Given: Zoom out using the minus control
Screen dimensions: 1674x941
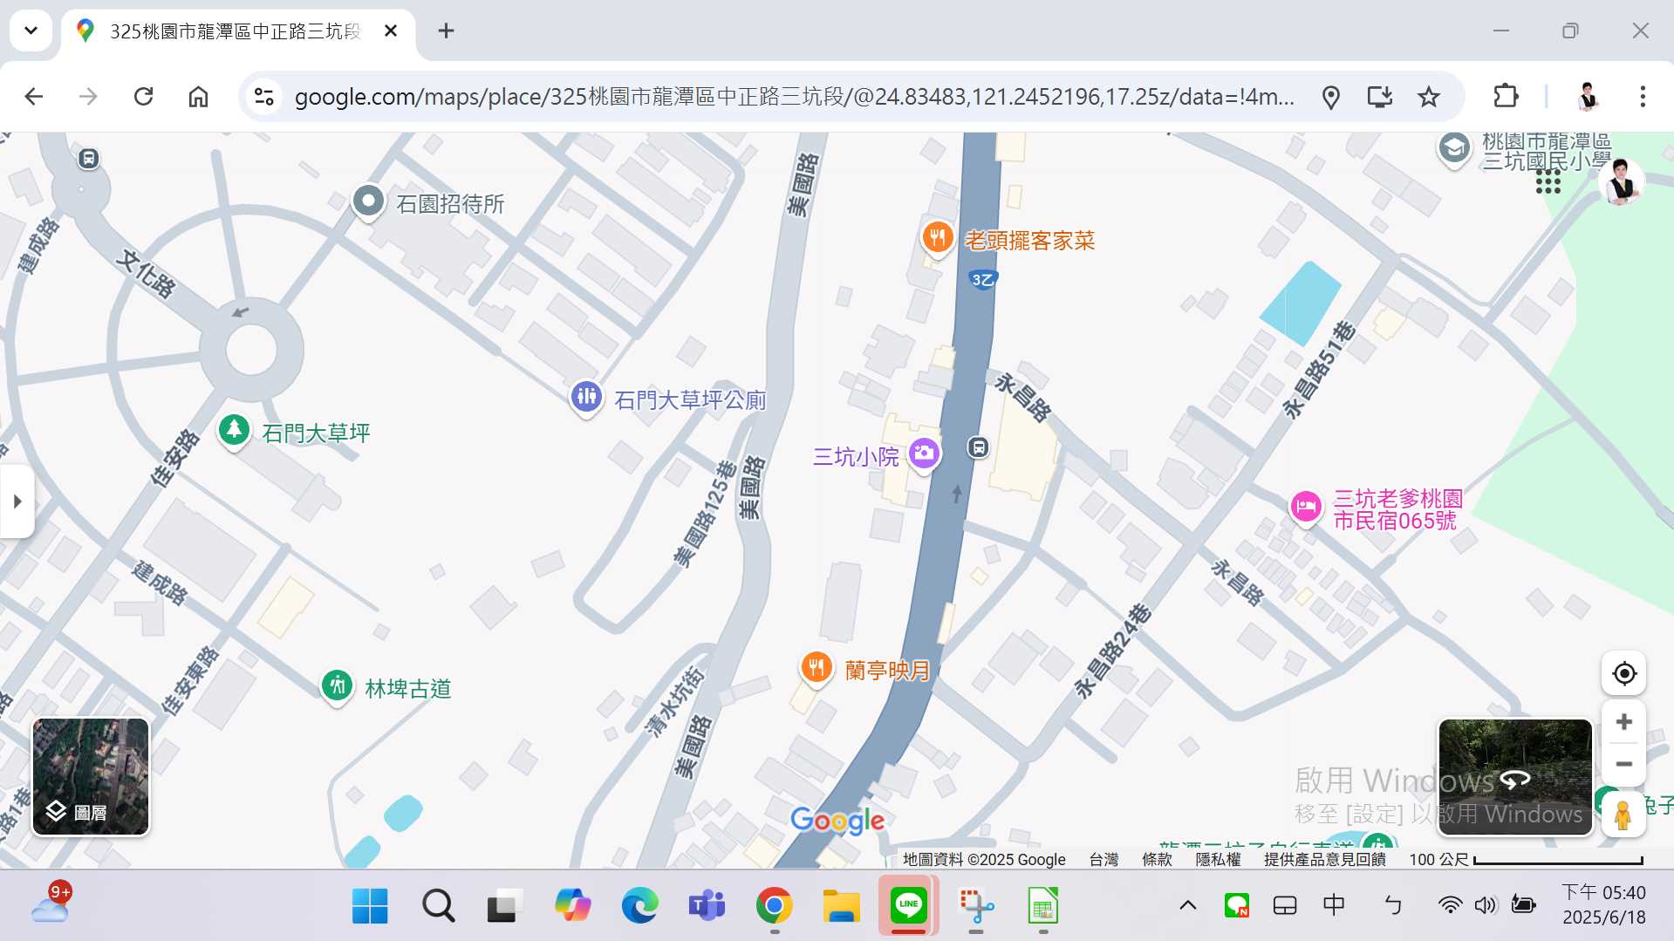Looking at the screenshot, I should pyautogui.click(x=1623, y=764).
